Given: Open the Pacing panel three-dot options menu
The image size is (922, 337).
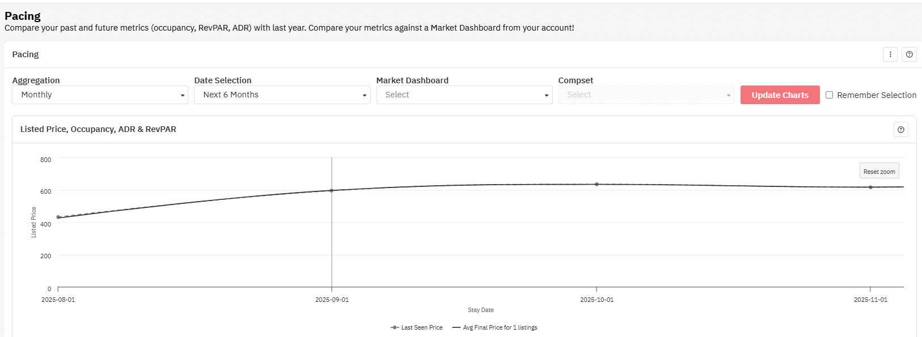Looking at the screenshot, I should tap(890, 54).
